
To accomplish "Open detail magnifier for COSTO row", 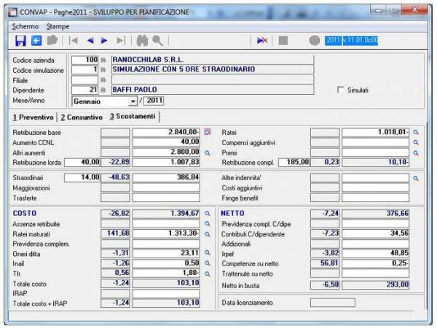I will click(208, 214).
